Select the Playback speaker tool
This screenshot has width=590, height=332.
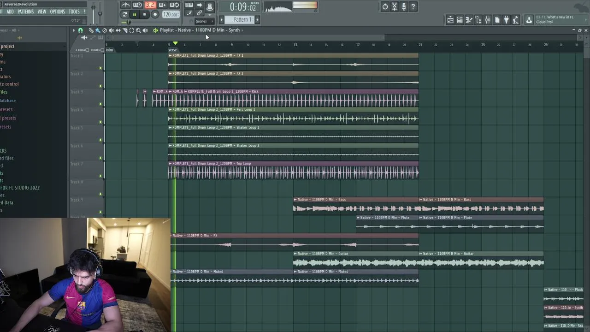(x=145, y=30)
